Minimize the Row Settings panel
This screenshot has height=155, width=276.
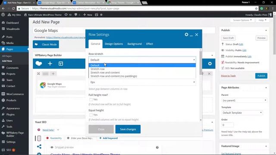coord(191,35)
